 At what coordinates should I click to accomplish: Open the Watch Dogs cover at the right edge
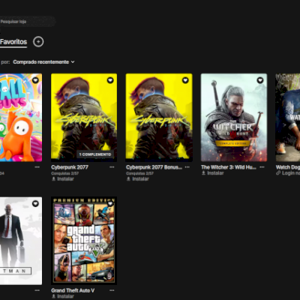(288, 118)
